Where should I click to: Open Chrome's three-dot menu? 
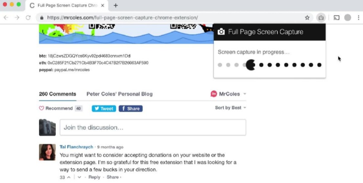(358, 18)
